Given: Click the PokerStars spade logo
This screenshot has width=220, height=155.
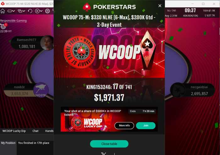Looking at the screenshot, I should point(87,7).
